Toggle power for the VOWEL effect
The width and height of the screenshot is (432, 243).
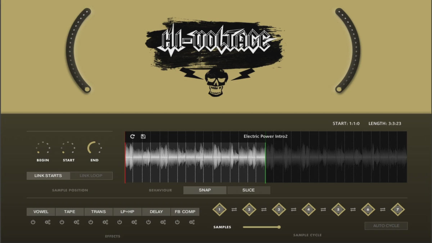click(33, 222)
